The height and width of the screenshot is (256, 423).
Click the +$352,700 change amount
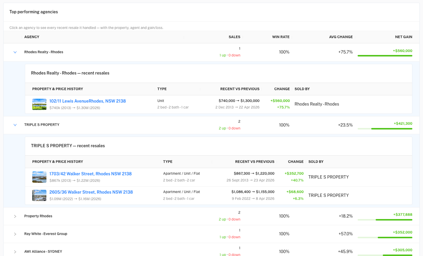pos(294,174)
